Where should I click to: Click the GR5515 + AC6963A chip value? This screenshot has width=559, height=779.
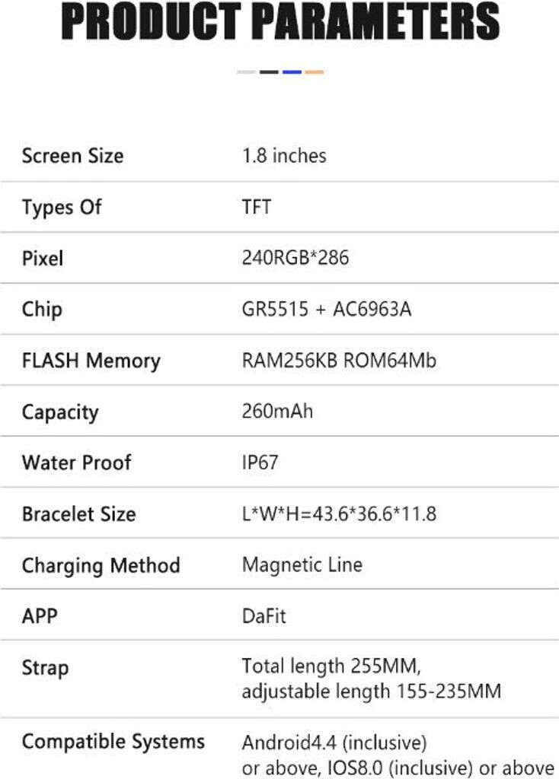click(x=327, y=310)
